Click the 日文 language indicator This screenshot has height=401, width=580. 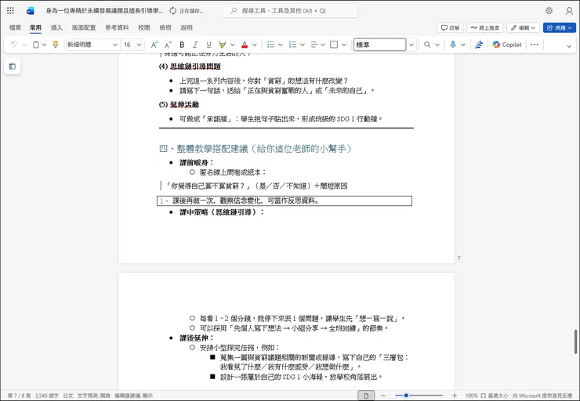[68, 396]
